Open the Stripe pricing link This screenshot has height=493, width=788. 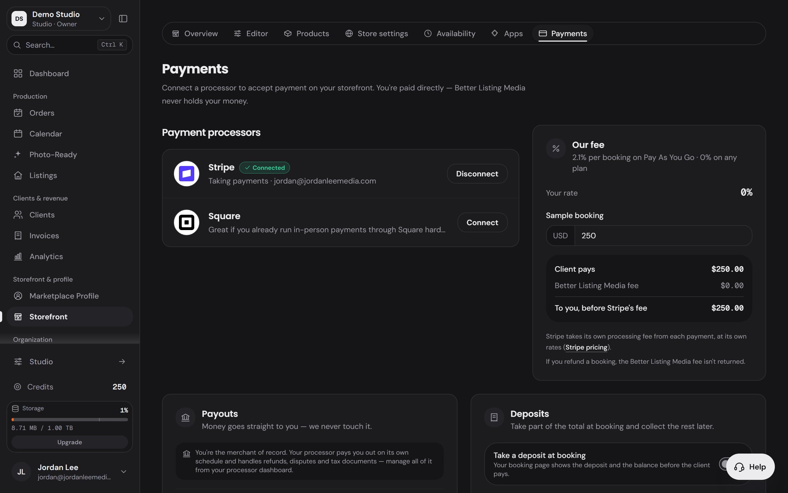pos(586,347)
